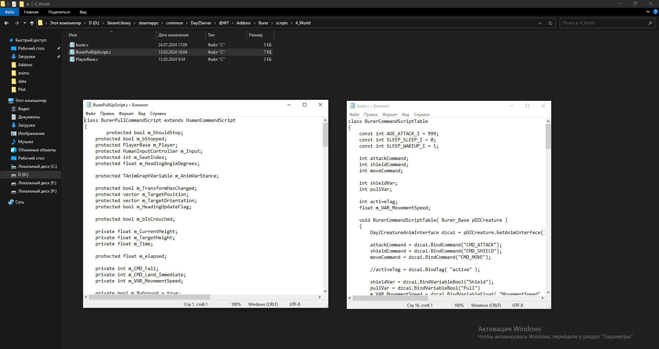
Task: Click horizontal scrollbar thumb in BurerPullUpScript.c window
Action: pyautogui.click(x=149, y=297)
